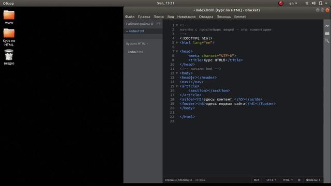Click the footer line with здесь подвал сайта

point(228,104)
